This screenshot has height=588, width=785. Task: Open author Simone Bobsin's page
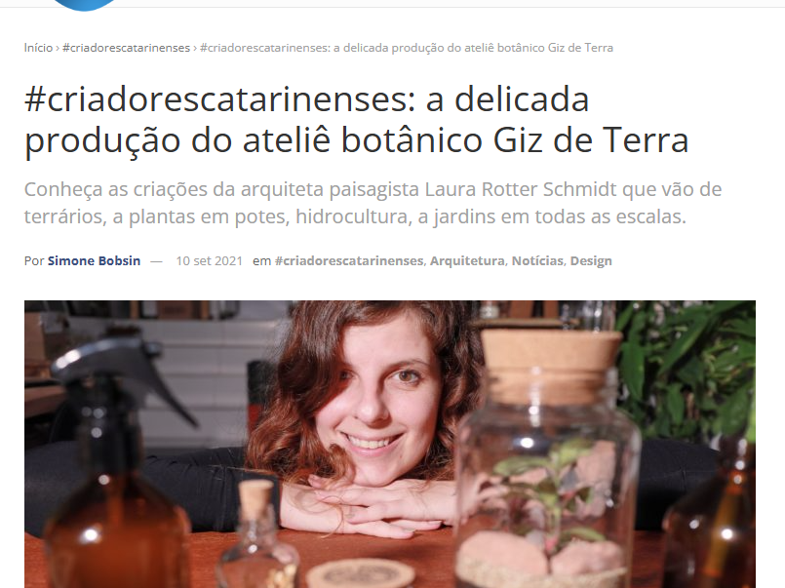94,260
